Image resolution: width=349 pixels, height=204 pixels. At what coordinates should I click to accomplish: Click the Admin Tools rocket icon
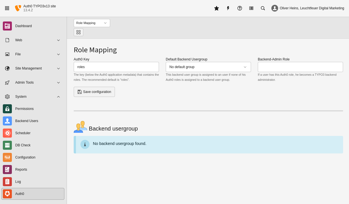(x=7, y=83)
